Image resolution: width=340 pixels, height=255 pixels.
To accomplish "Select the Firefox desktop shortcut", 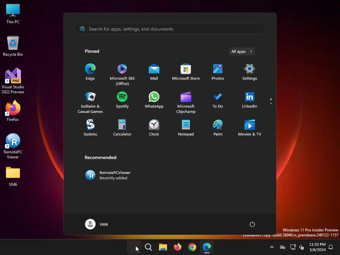I will [13, 111].
